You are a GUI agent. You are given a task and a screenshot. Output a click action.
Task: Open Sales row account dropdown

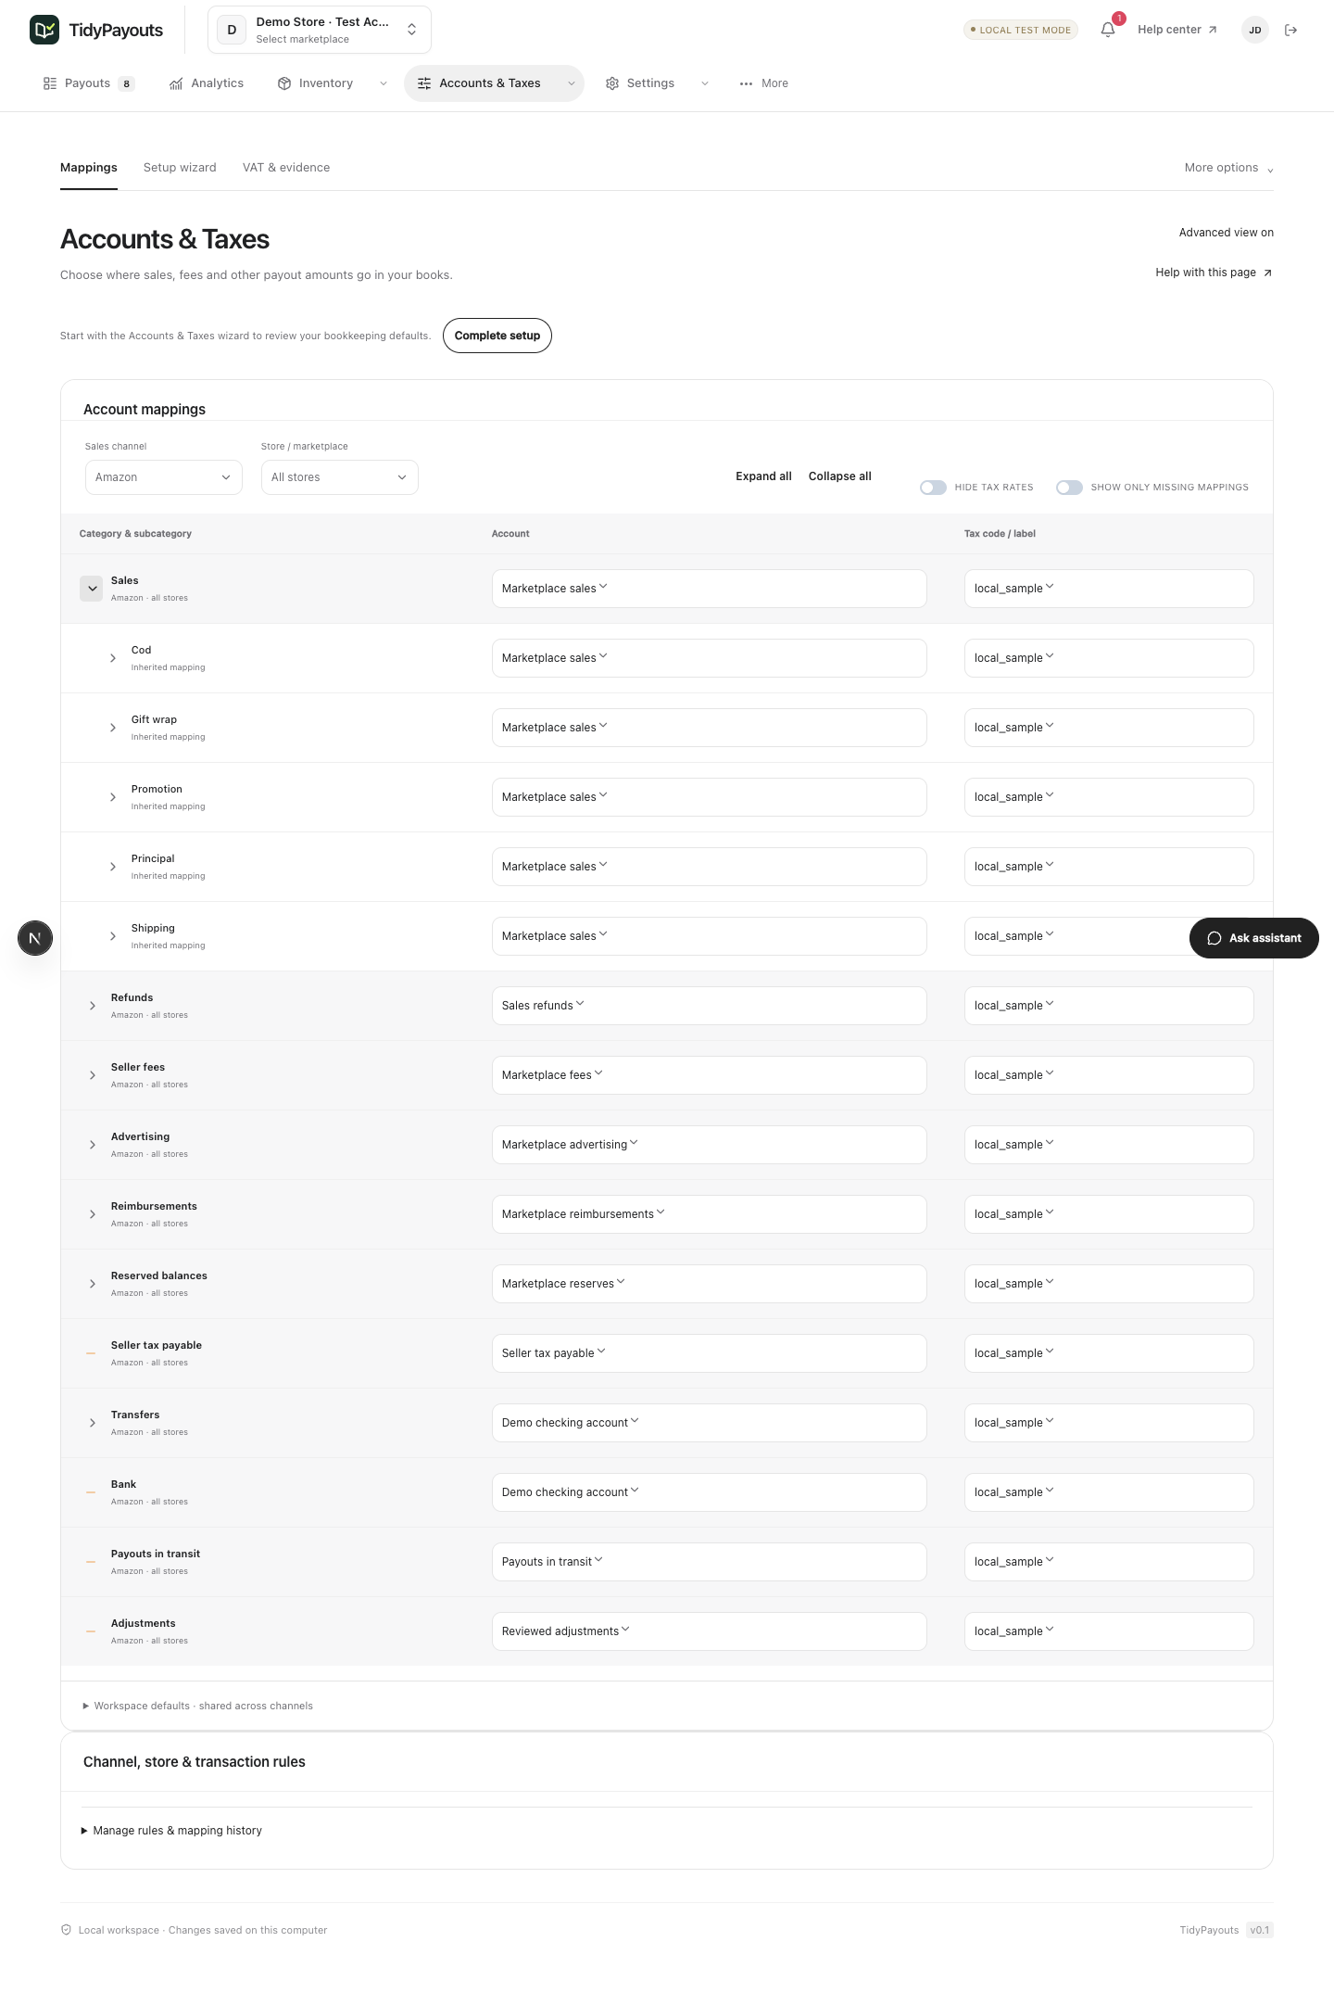709,589
